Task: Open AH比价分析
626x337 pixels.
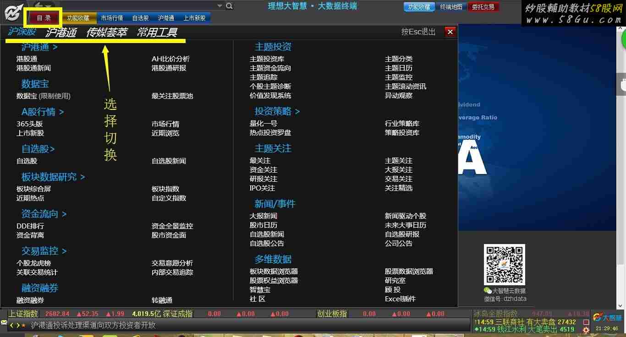Action: (170, 59)
